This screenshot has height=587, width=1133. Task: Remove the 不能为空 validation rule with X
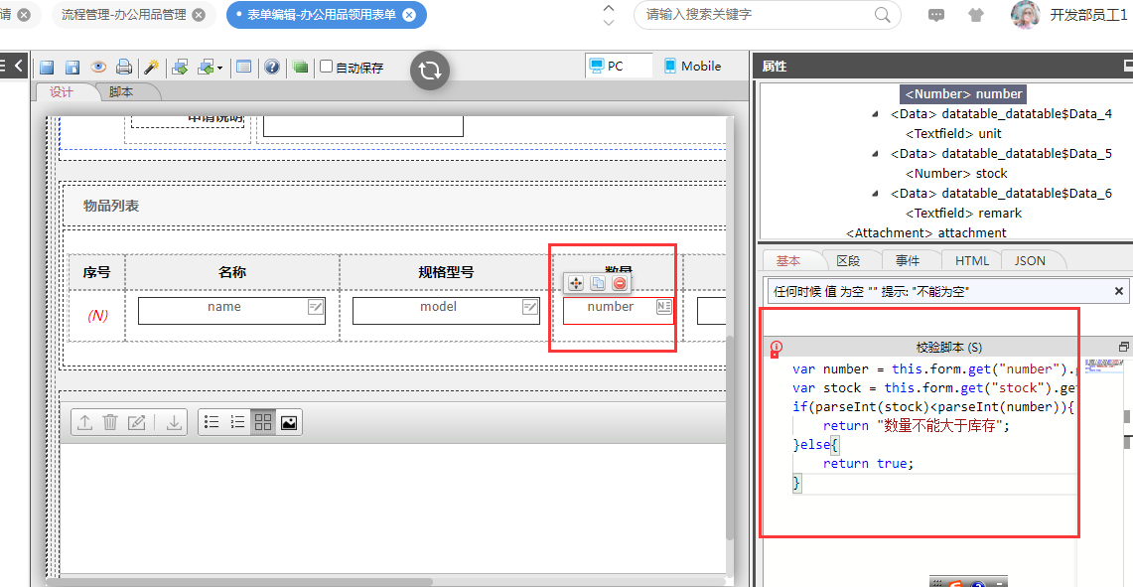[x=1118, y=291]
